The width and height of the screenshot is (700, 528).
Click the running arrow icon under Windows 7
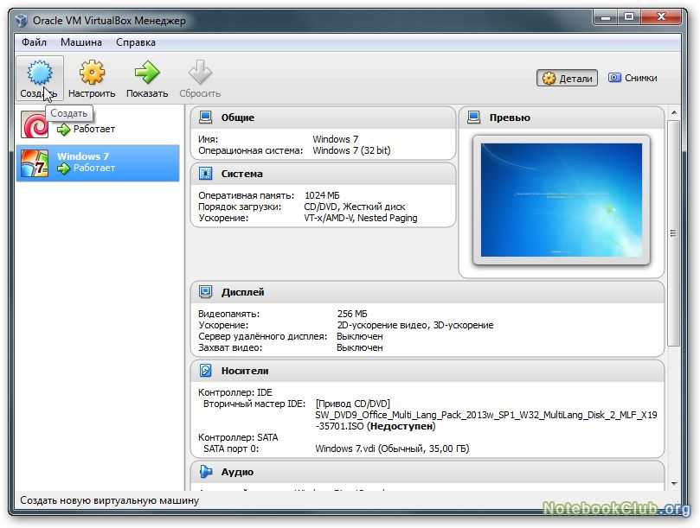[x=63, y=169]
